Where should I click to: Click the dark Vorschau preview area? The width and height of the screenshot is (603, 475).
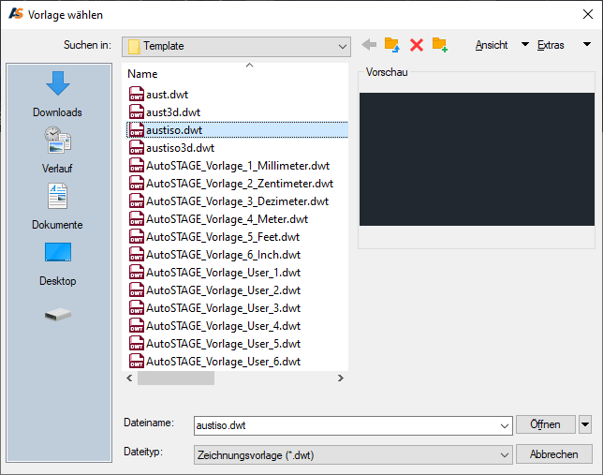click(x=477, y=159)
